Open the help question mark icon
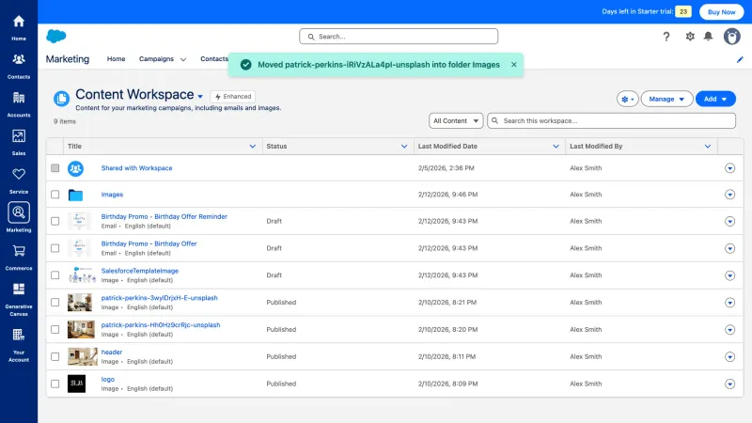 pyautogui.click(x=666, y=37)
